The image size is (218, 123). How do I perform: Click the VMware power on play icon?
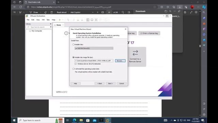coord(60,20)
